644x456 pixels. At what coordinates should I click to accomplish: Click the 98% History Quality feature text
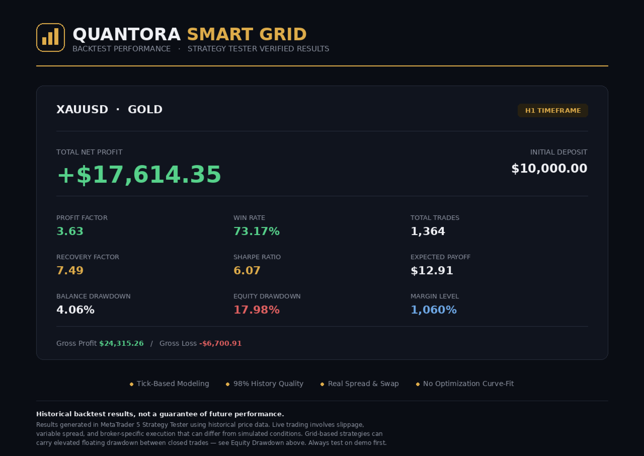(269, 384)
